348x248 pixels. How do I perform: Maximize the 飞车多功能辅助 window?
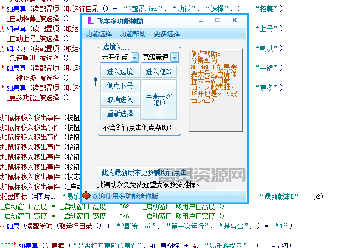(x=217, y=20)
